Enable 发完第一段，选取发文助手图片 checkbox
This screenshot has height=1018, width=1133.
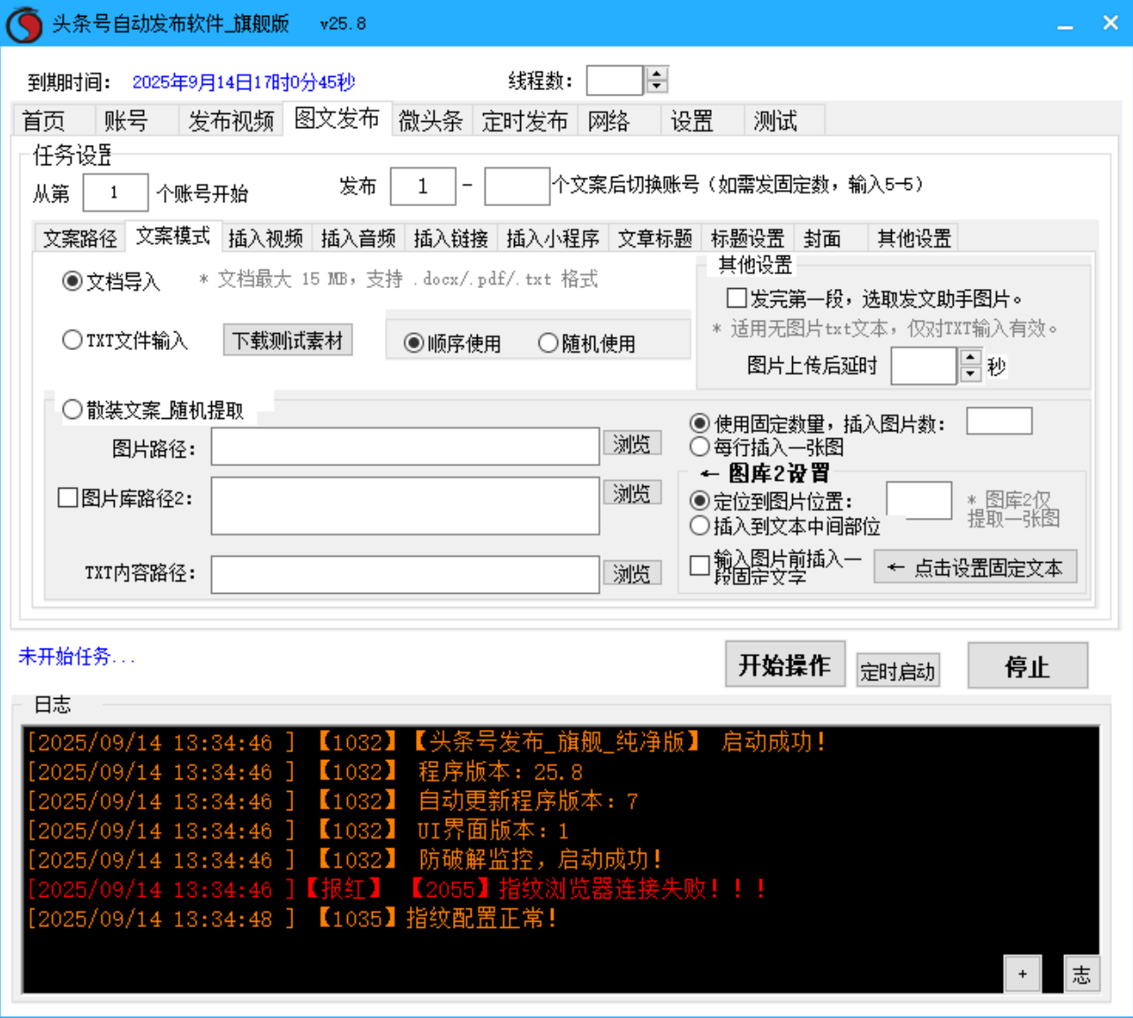[736, 298]
